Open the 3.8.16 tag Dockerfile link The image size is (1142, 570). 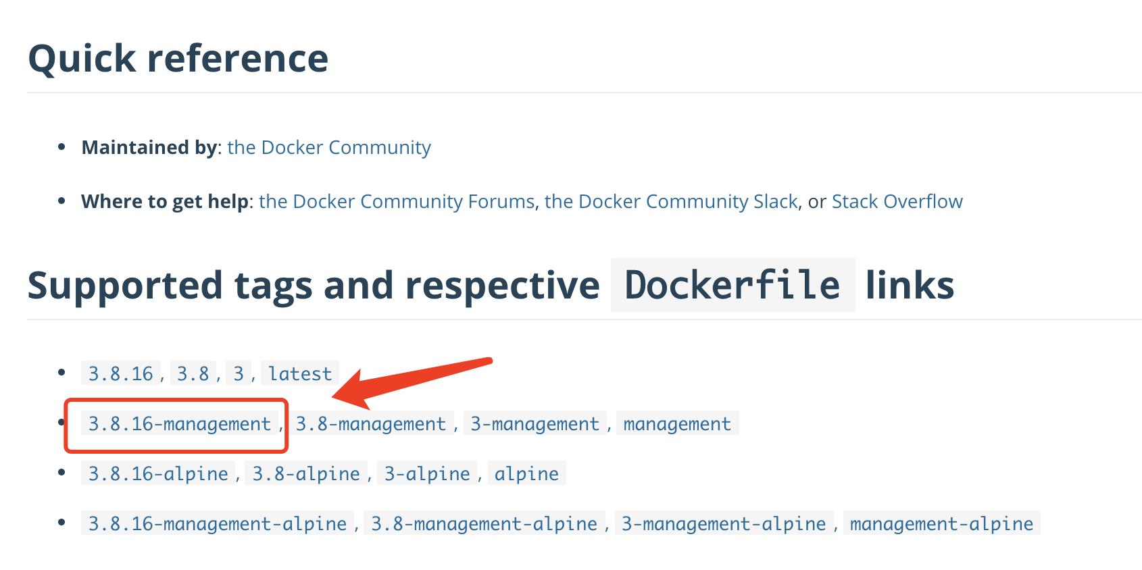[121, 373]
